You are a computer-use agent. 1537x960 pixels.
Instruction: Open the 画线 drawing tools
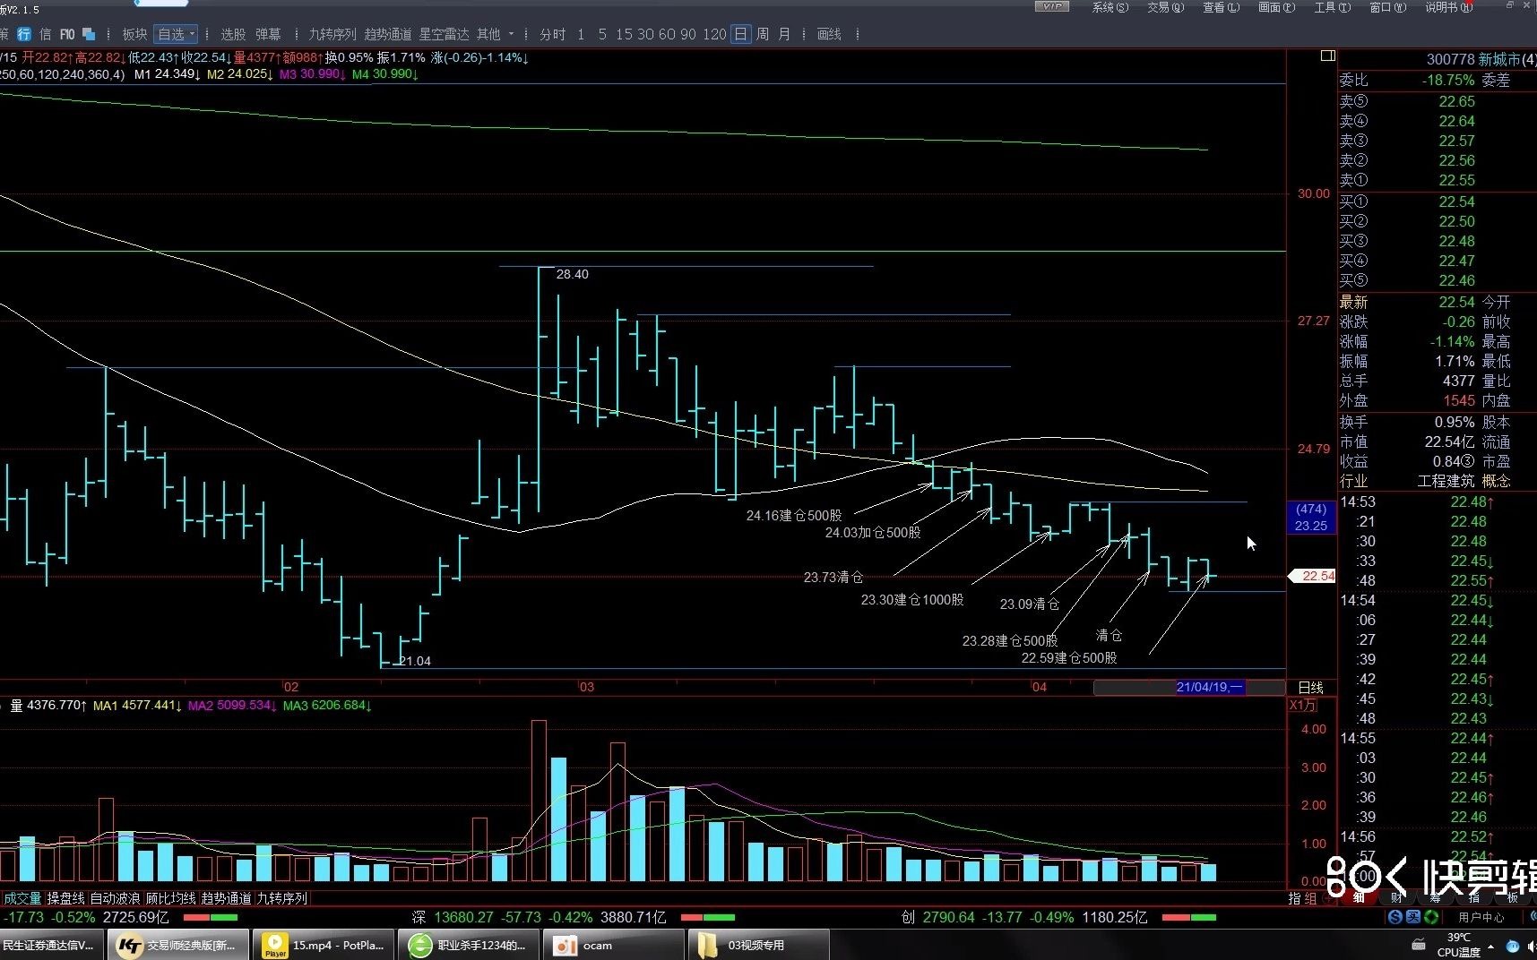click(x=829, y=34)
